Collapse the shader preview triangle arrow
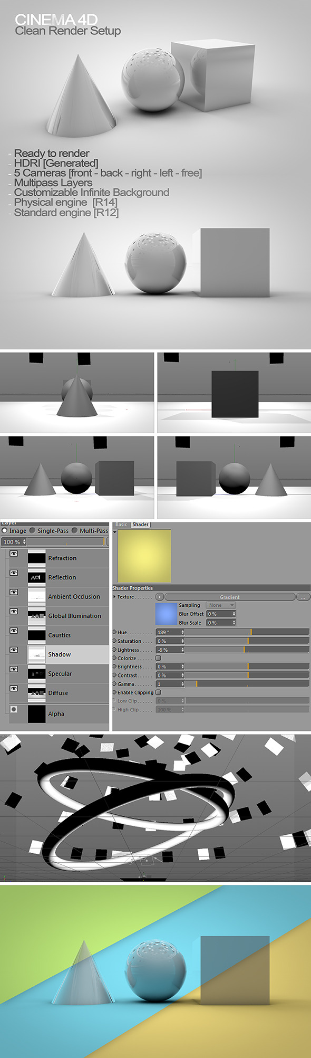 click(x=115, y=532)
